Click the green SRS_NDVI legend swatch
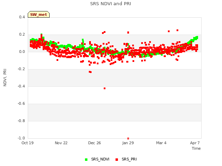The image size is (222, 166). coord(86,159)
